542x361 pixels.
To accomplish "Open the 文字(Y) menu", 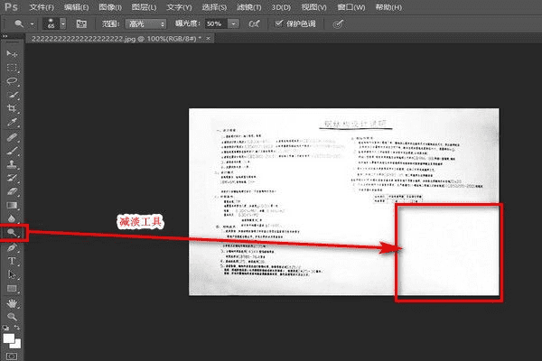I will (x=179, y=7).
